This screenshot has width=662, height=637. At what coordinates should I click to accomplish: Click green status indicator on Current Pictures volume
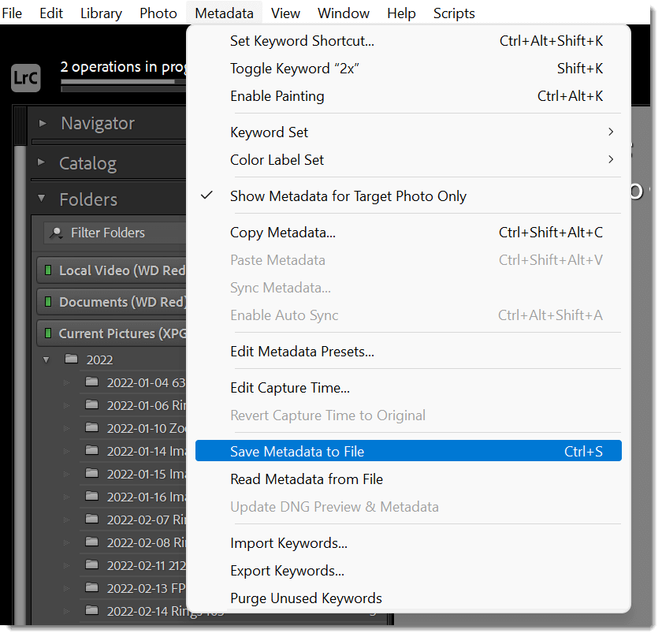click(48, 333)
